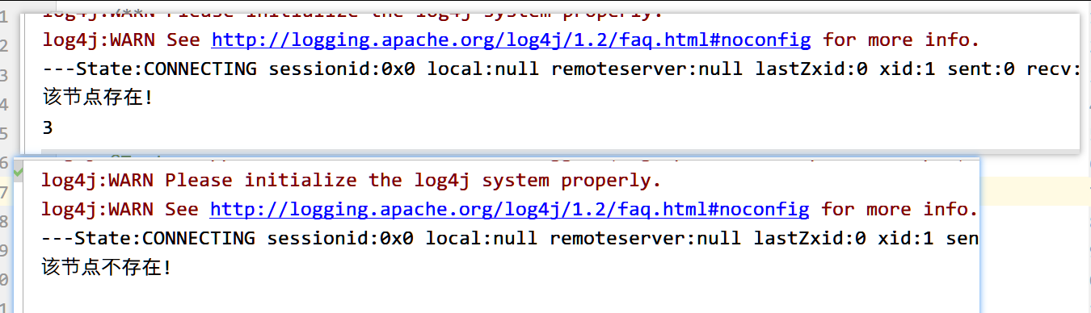Click 'log4j:WARN See' text in upper console
The width and height of the screenshot is (1091, 313).
[x=120, y=40]
